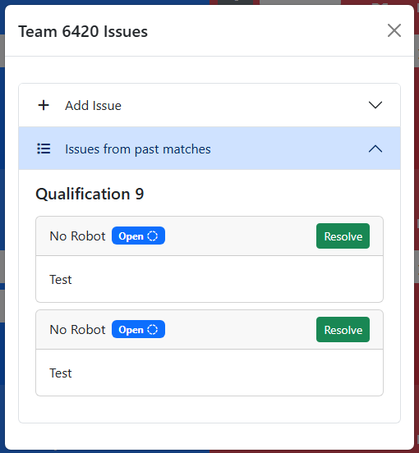Viewport: 419px width, 453px height.
Task: Click the Open badge on second issue
Action: tap(139, 329)
